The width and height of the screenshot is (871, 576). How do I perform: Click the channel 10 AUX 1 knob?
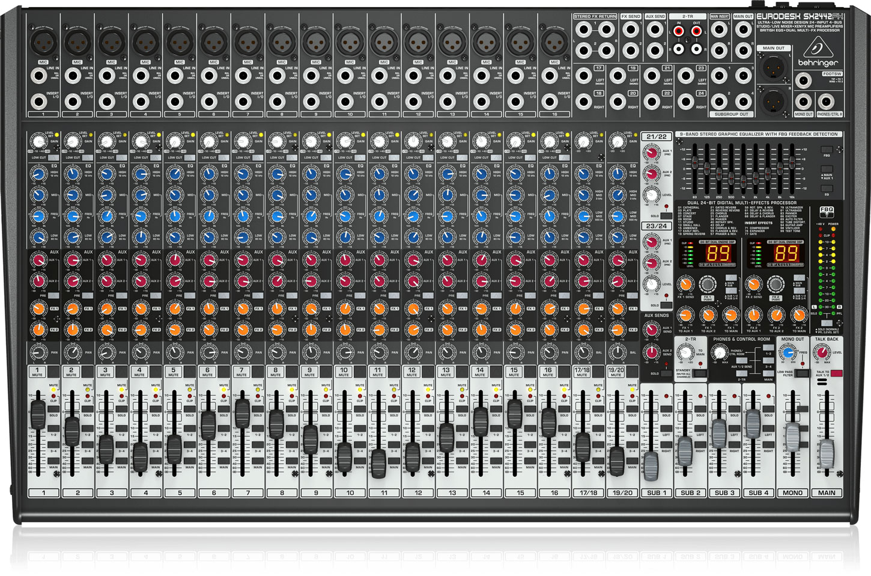[344, 260]
